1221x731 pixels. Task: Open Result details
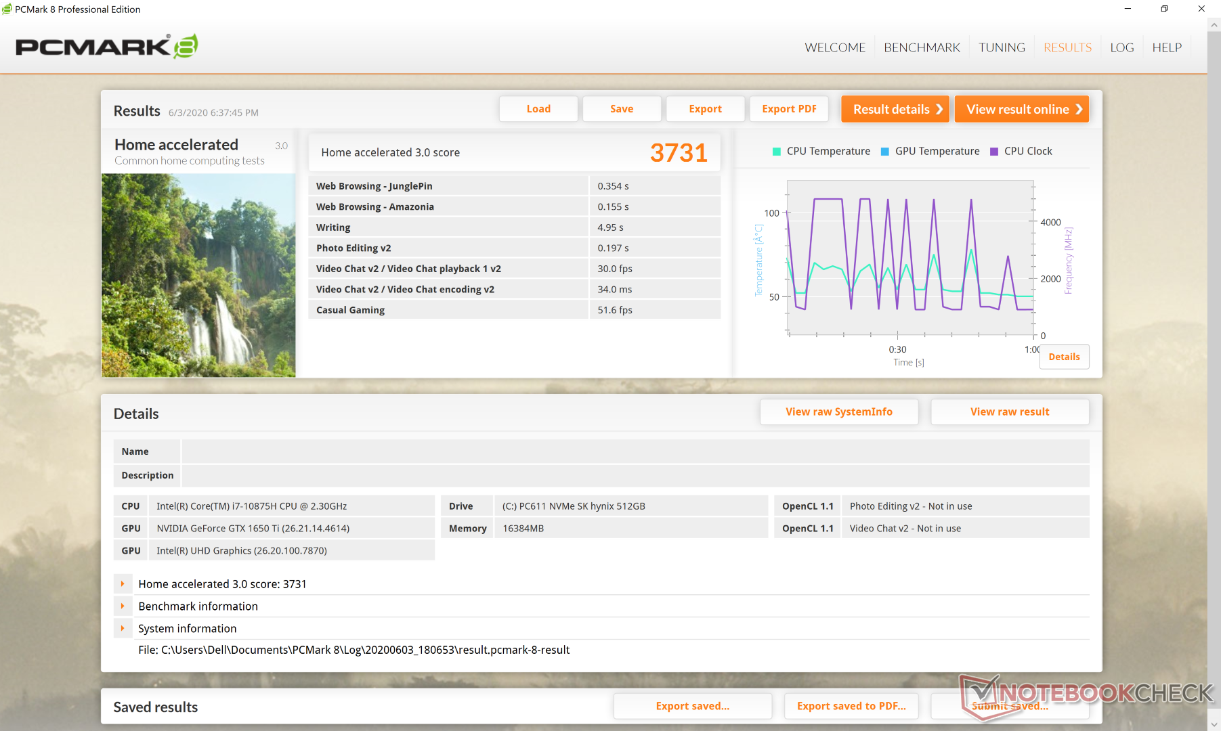(x=895, y=109)
